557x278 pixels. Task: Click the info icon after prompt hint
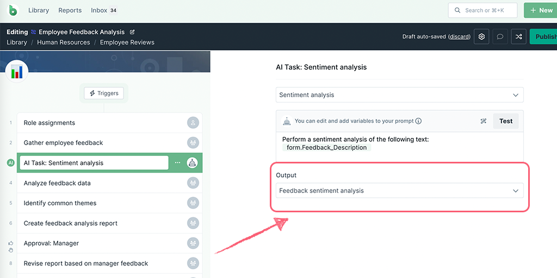(x=418, y=121)
